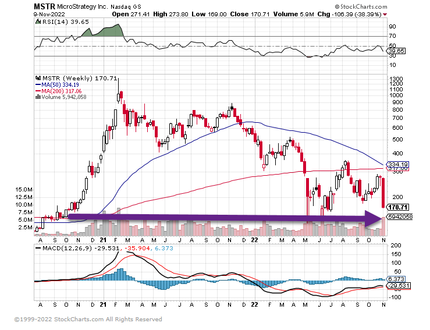430x330 pixels.
Task: Click the Volume 5,942,058 legend entry
Action: pyautogui.click(x=64, y=97)
